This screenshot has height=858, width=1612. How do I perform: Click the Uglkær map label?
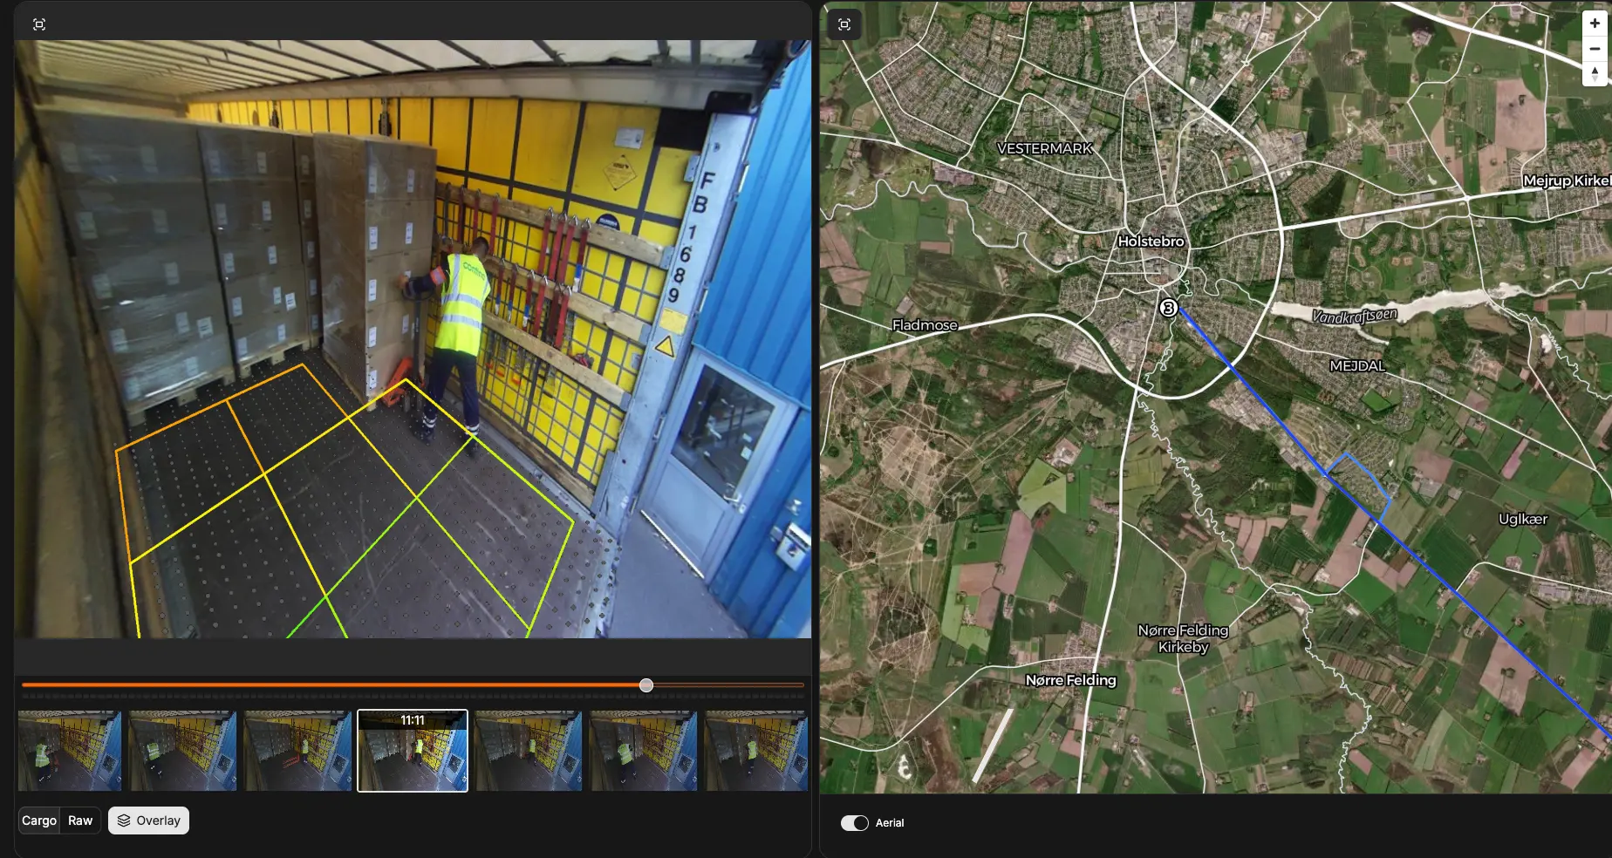pos(1523,519)
